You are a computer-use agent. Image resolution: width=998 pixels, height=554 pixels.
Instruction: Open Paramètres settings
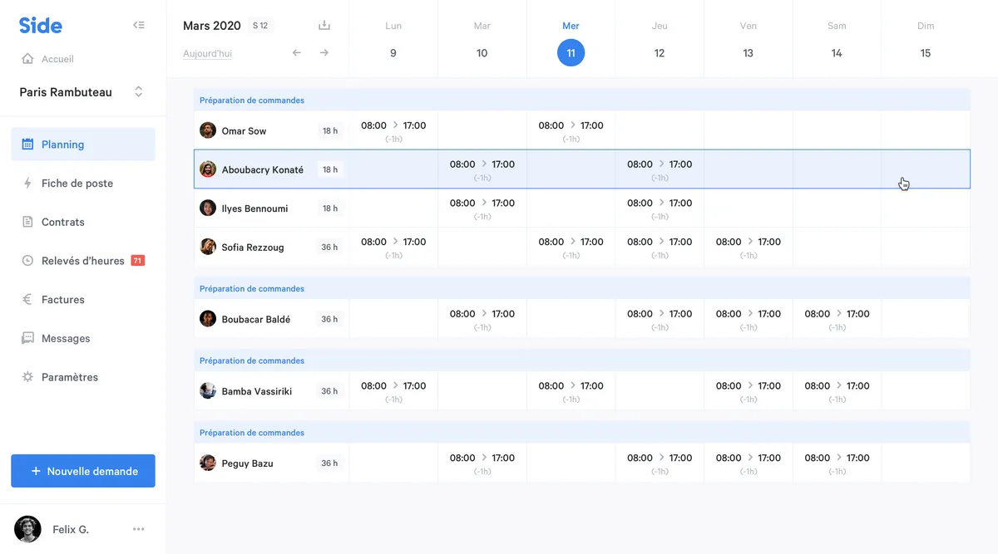coord(69,377)
